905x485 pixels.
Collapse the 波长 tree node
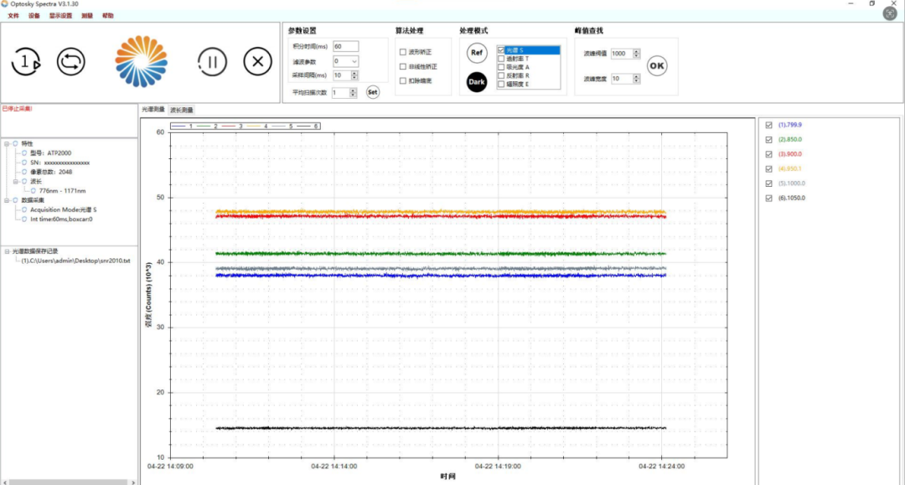pyautogui.click(x=16, y=182)
